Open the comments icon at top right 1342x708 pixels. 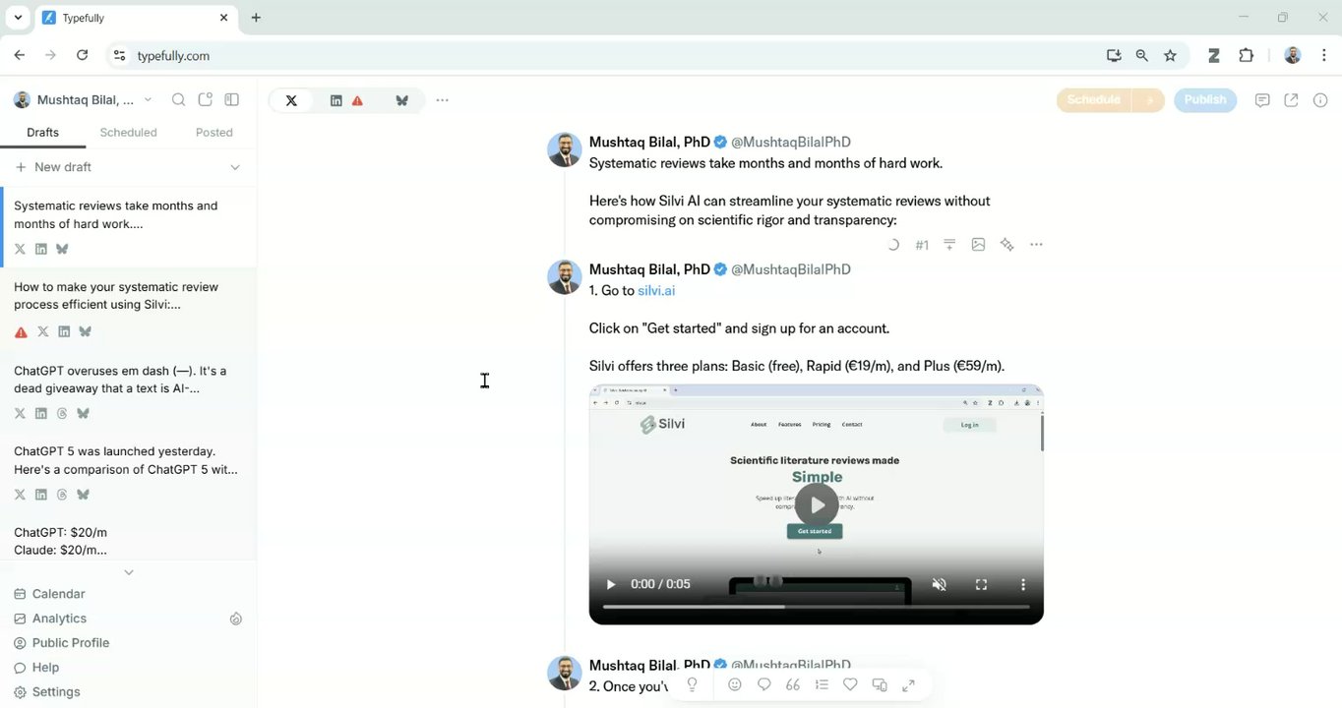1262,100
